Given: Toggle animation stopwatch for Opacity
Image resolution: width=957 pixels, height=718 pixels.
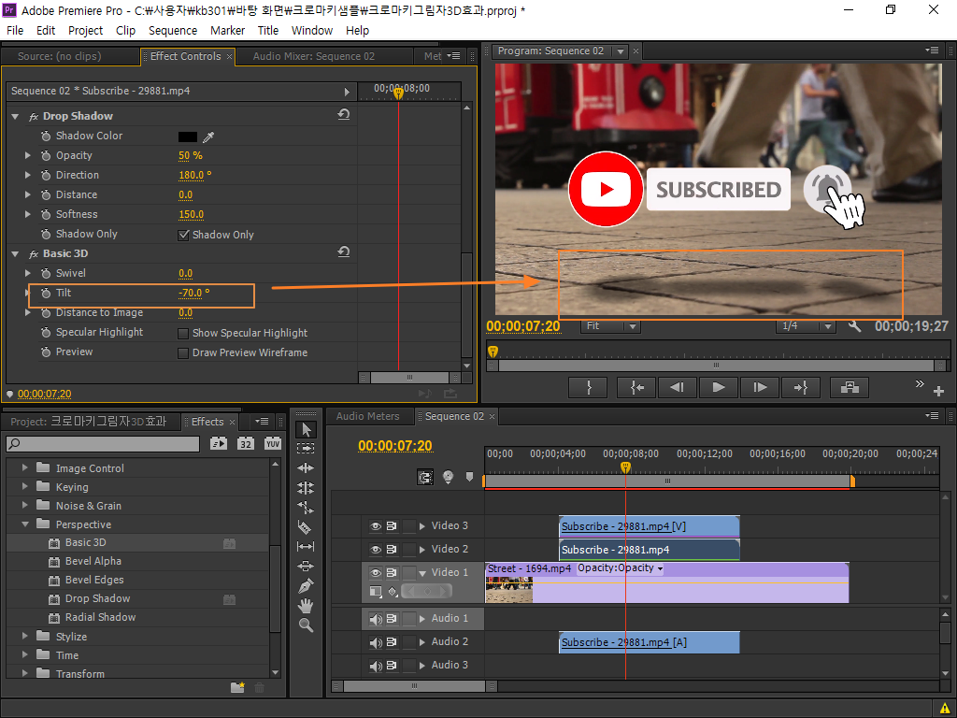Looking at the screenshot, I should (x=46, y=156).
